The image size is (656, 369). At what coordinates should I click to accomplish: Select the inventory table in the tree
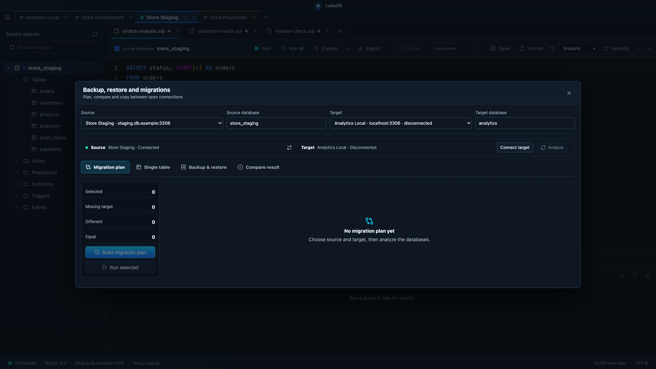50,126
